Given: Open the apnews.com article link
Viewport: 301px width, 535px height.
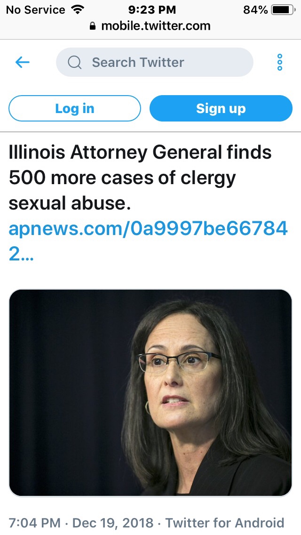Looking at the screenshot, I should click(x=148, y=229).
